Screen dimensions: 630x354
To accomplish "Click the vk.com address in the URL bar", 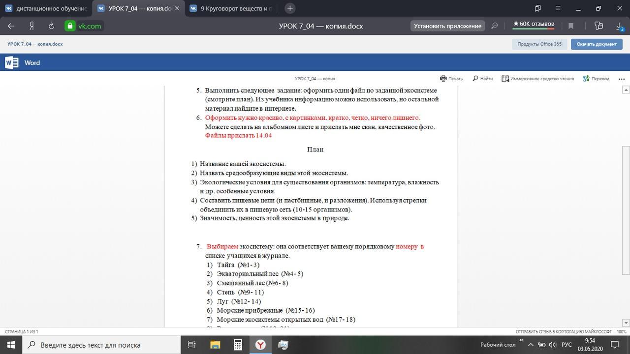I will pyautogui.click(x=90, y=26).
